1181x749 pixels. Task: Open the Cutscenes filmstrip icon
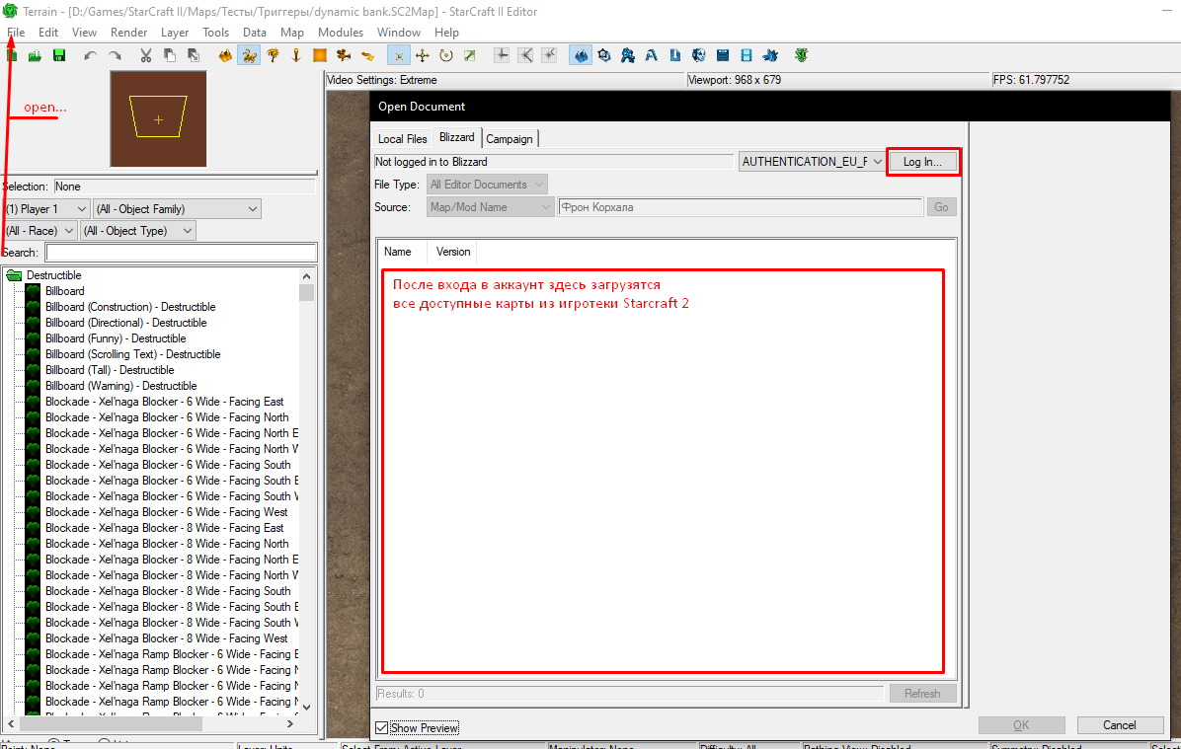click(747, 55)
